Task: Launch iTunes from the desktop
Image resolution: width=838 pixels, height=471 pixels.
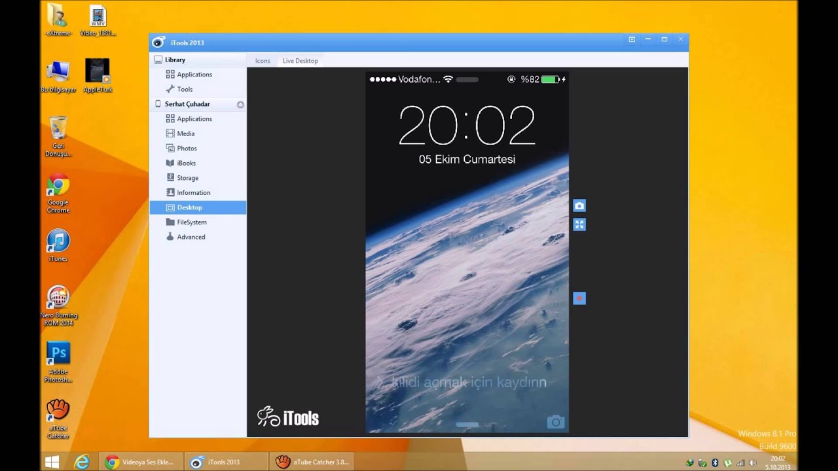Action: 58,246
